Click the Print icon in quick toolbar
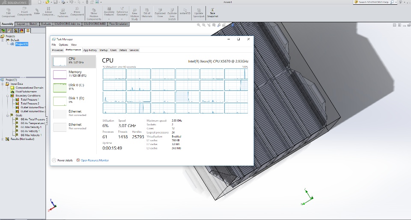This screenshot has width=411, height=220. click(x=63, y=2)
